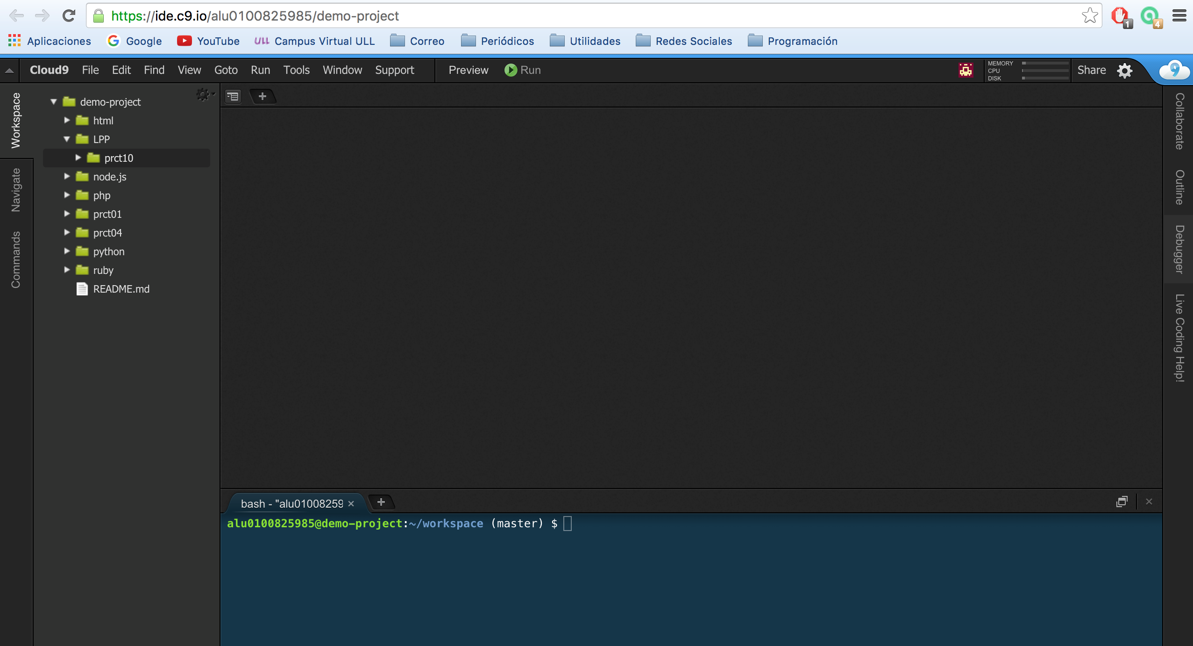1193x646 pixels.
Task: Add a new editor tab with plus
Action: pos(263,96)
